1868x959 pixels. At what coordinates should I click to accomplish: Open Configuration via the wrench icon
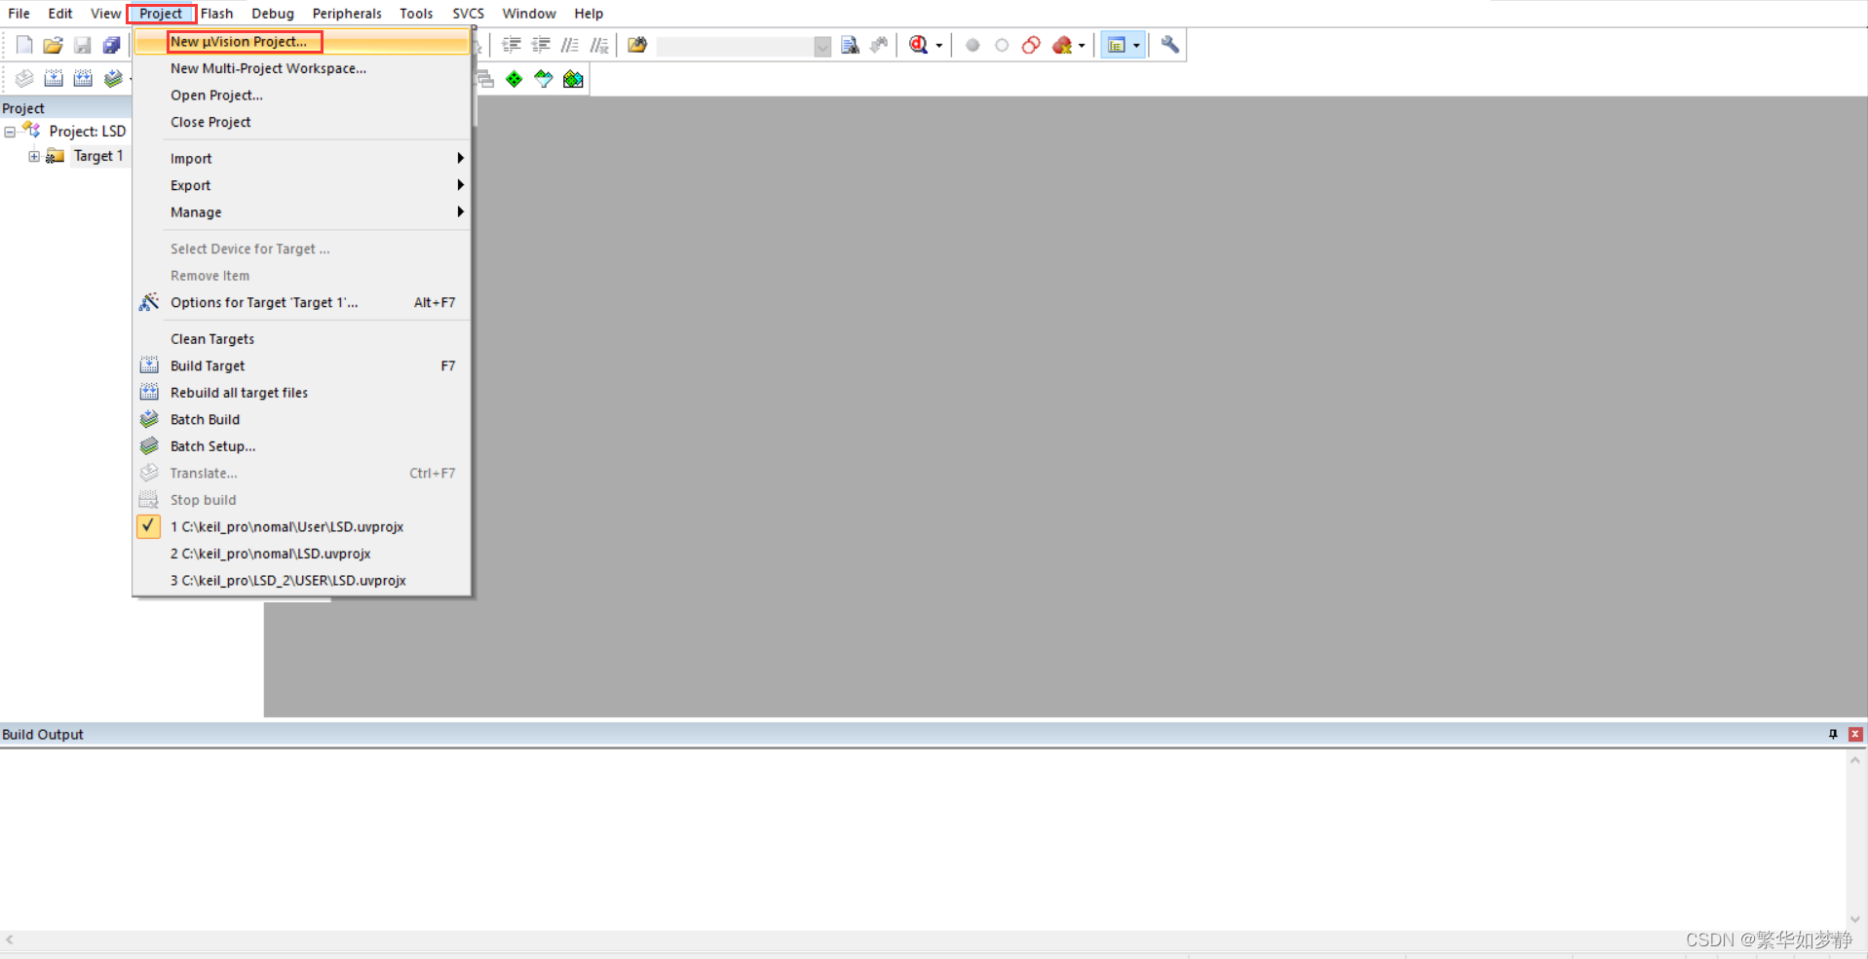[x=1170, y=45]
